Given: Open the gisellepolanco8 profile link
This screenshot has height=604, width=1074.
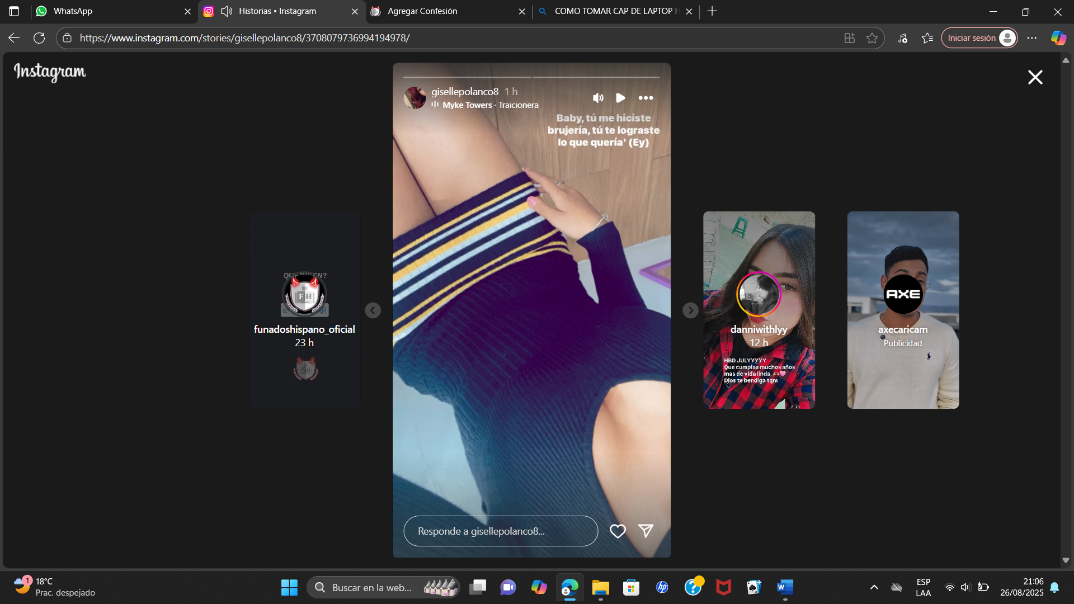Looking at the screenshot, I should coord(464,91).
